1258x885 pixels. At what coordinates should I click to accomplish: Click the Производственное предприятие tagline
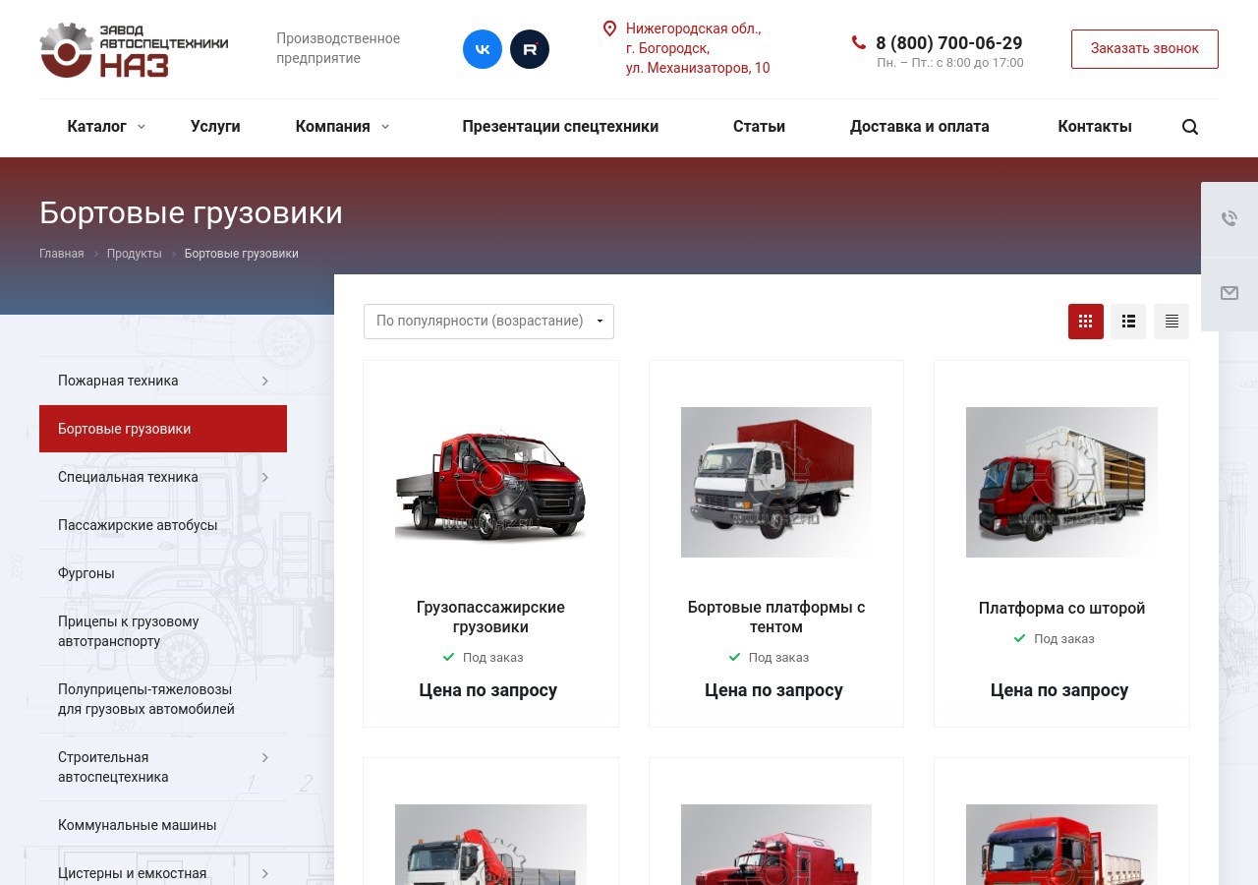coord(338,48)
